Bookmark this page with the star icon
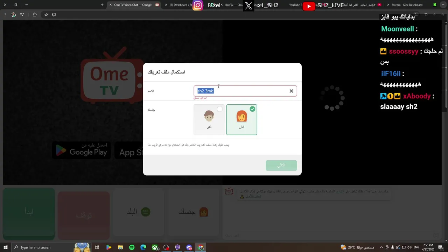Screen dimensions: 448x252 click(x=46, y=15)
